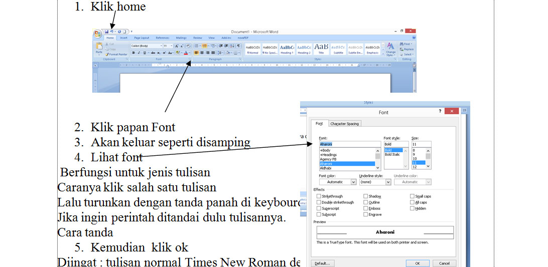Clear formatting with the eraser icon
Viewport: 548px width, 267px height.
point(188,46)
